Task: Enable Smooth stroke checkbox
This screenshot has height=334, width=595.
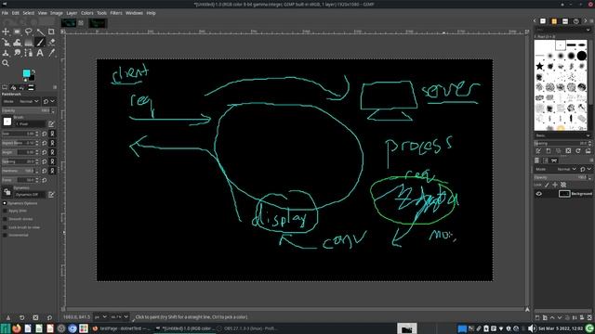Action: point(5,219)
